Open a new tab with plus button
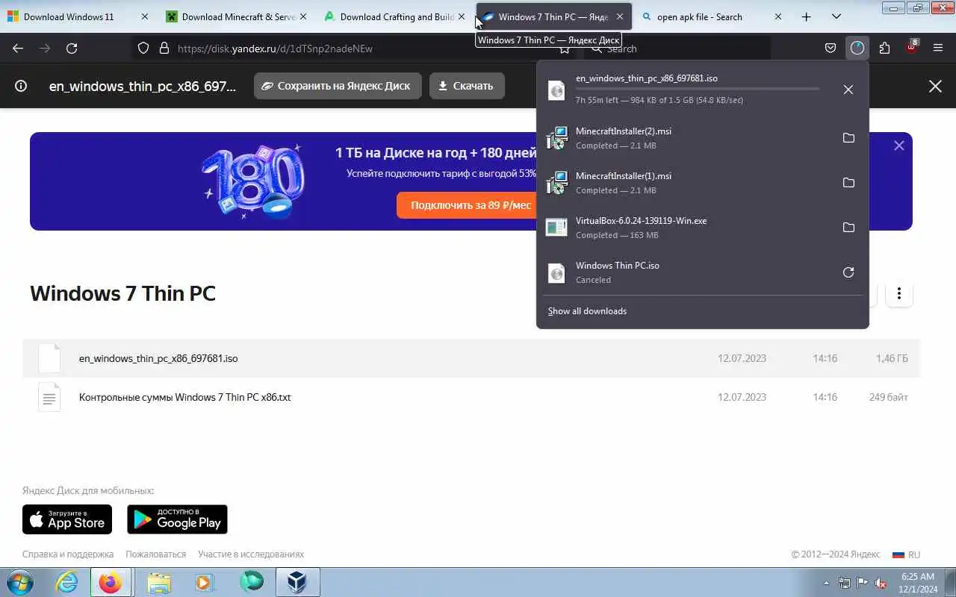956x597 pixels. click(x=806, y=16)
